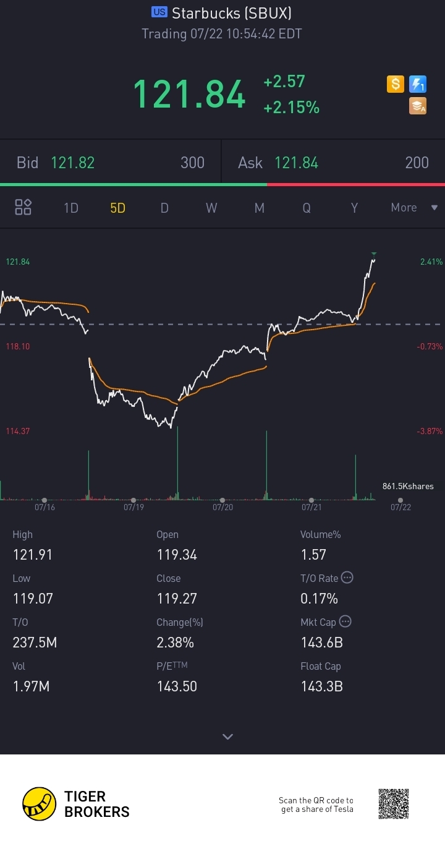Tap the current price 121.84 headline

[x=189, y=95]
